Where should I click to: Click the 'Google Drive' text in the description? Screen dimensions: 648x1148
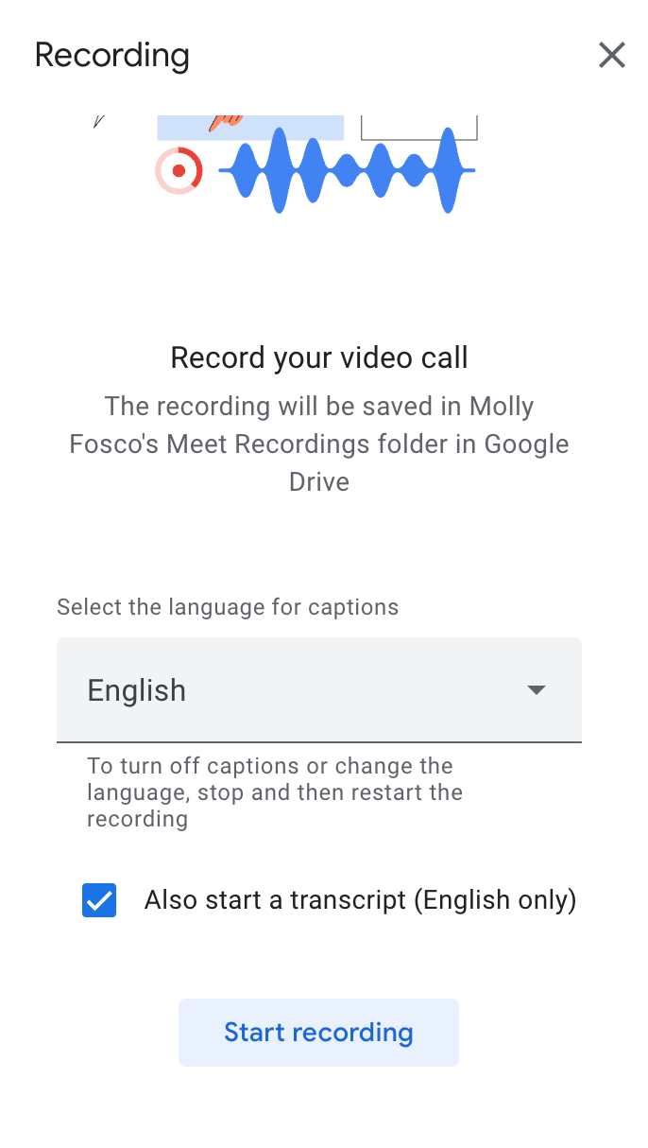click(x=526, y=444)
